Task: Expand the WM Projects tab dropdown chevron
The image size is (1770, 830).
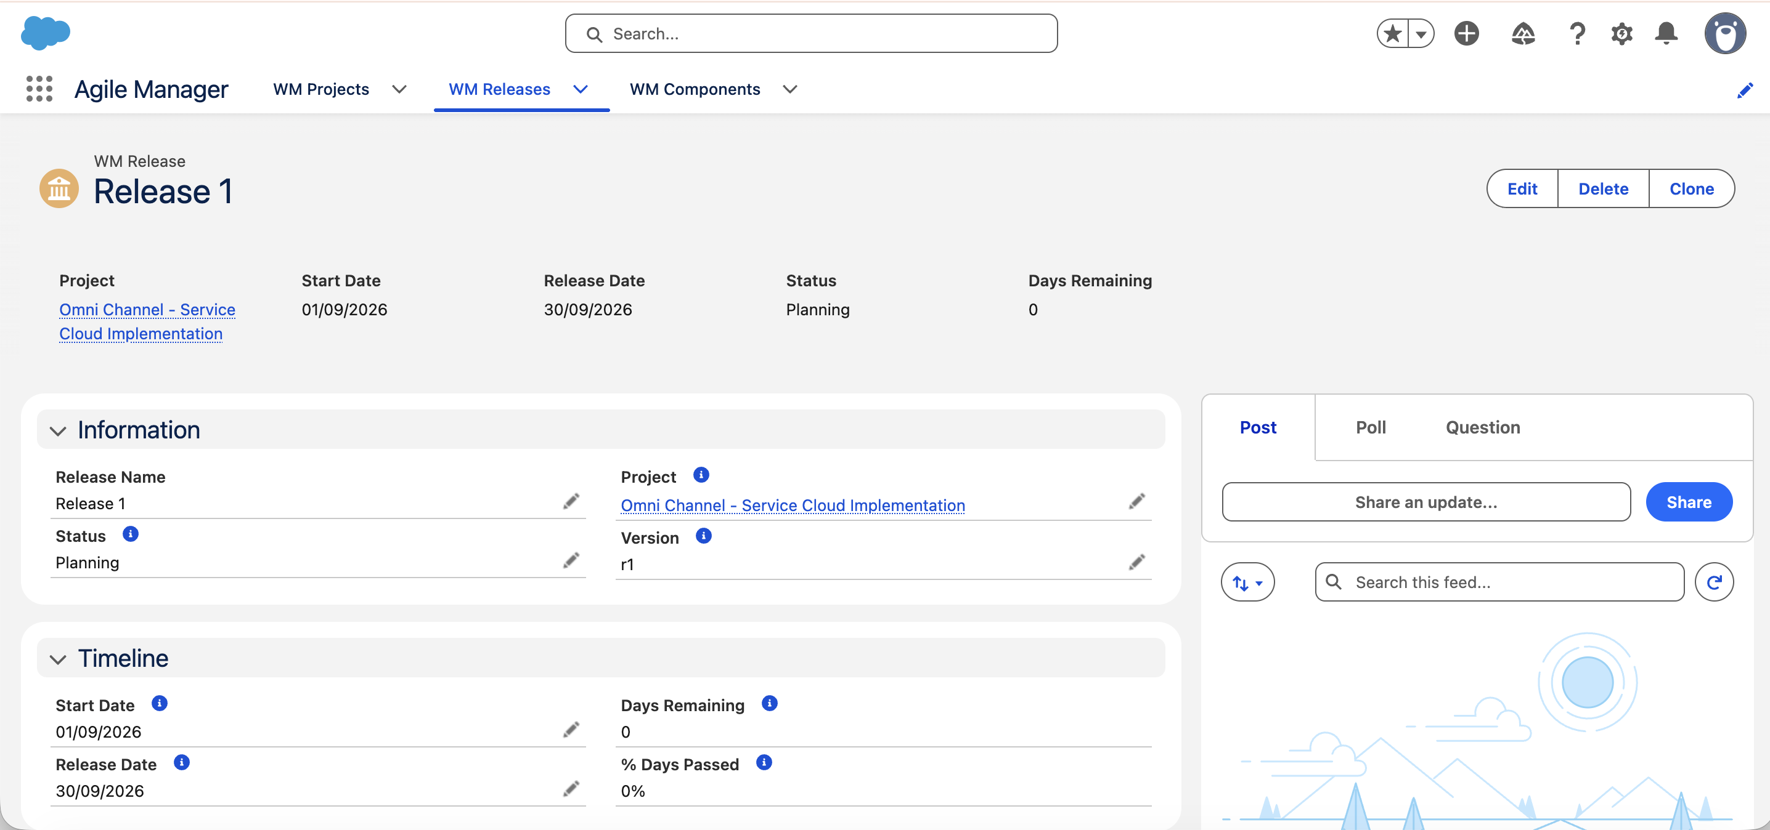Action: (x=399, y=89)
